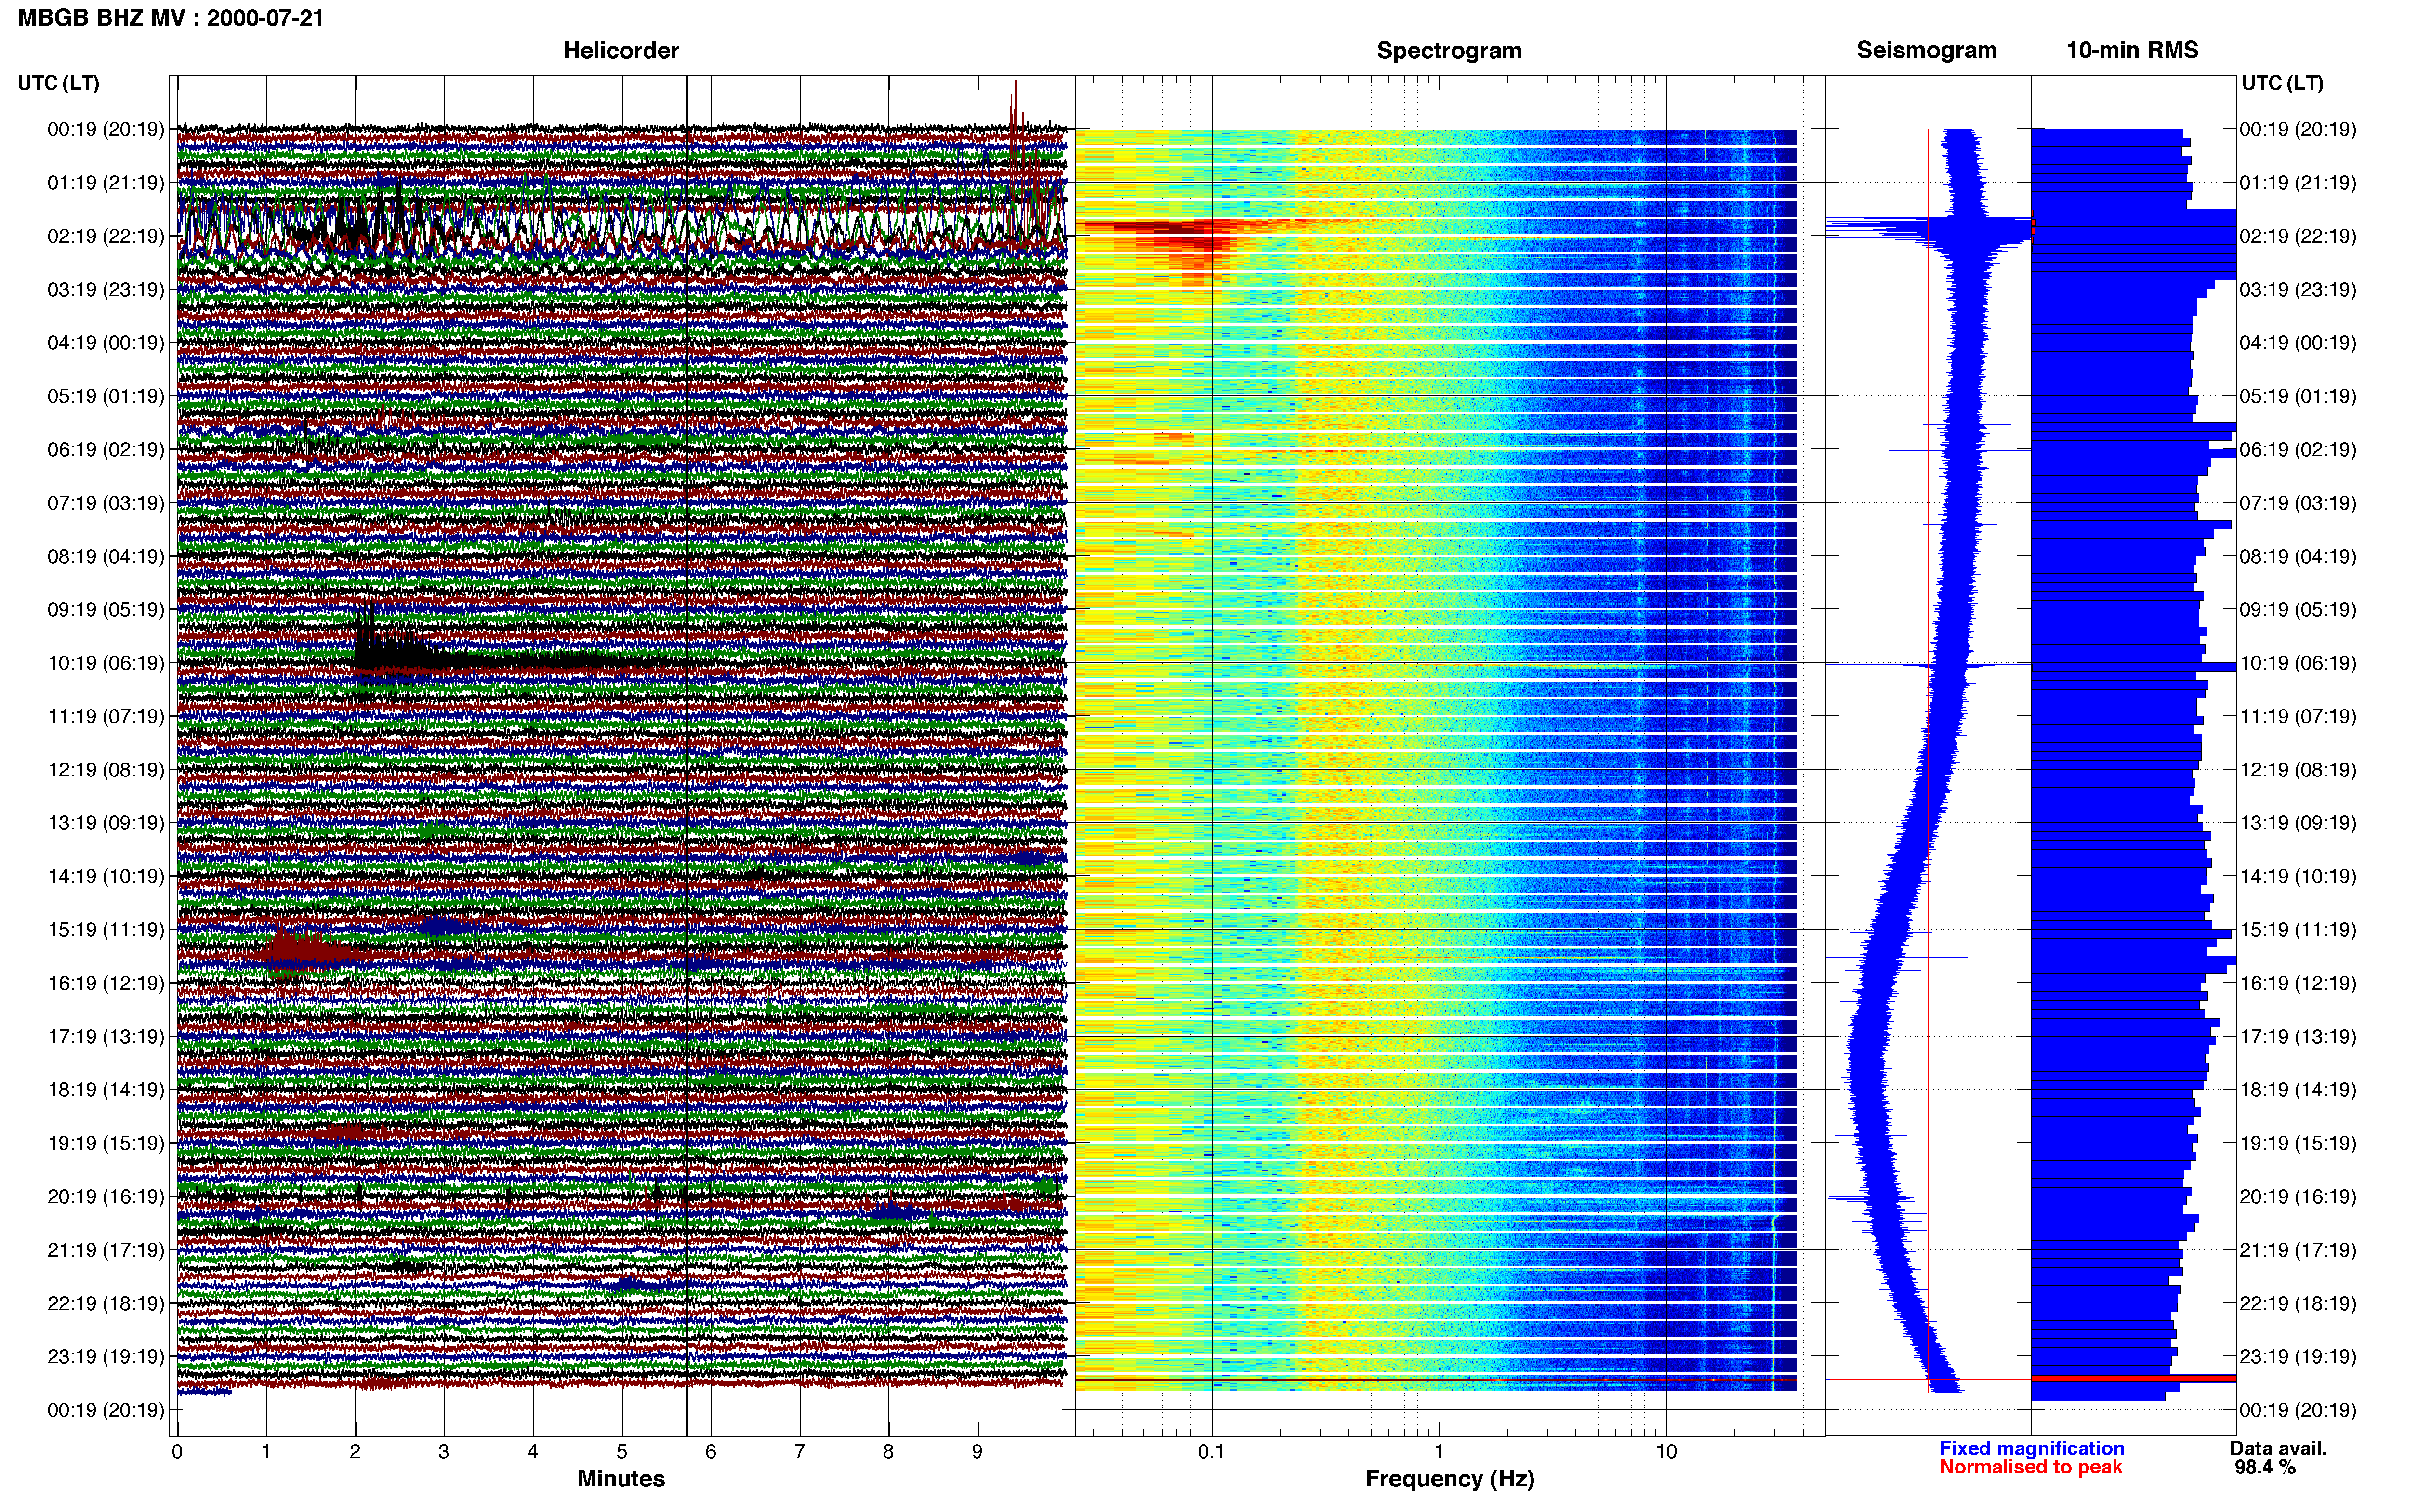Image resolution: width=2418 pixels, height=1512 pixels.
Task: Click the '10' frequency tick label
Action: pos(1665,1451)
